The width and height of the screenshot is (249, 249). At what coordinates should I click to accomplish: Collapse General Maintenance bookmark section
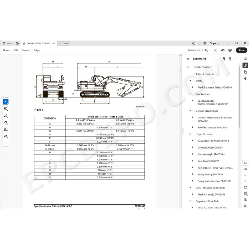click(x=190, y=111)
